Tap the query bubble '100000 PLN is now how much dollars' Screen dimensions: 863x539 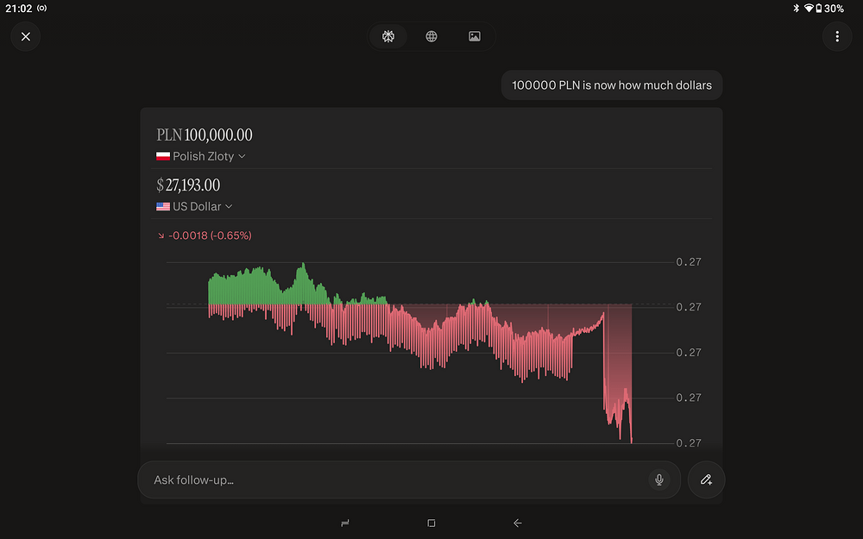pyautogui.click(x=612, y=85)
